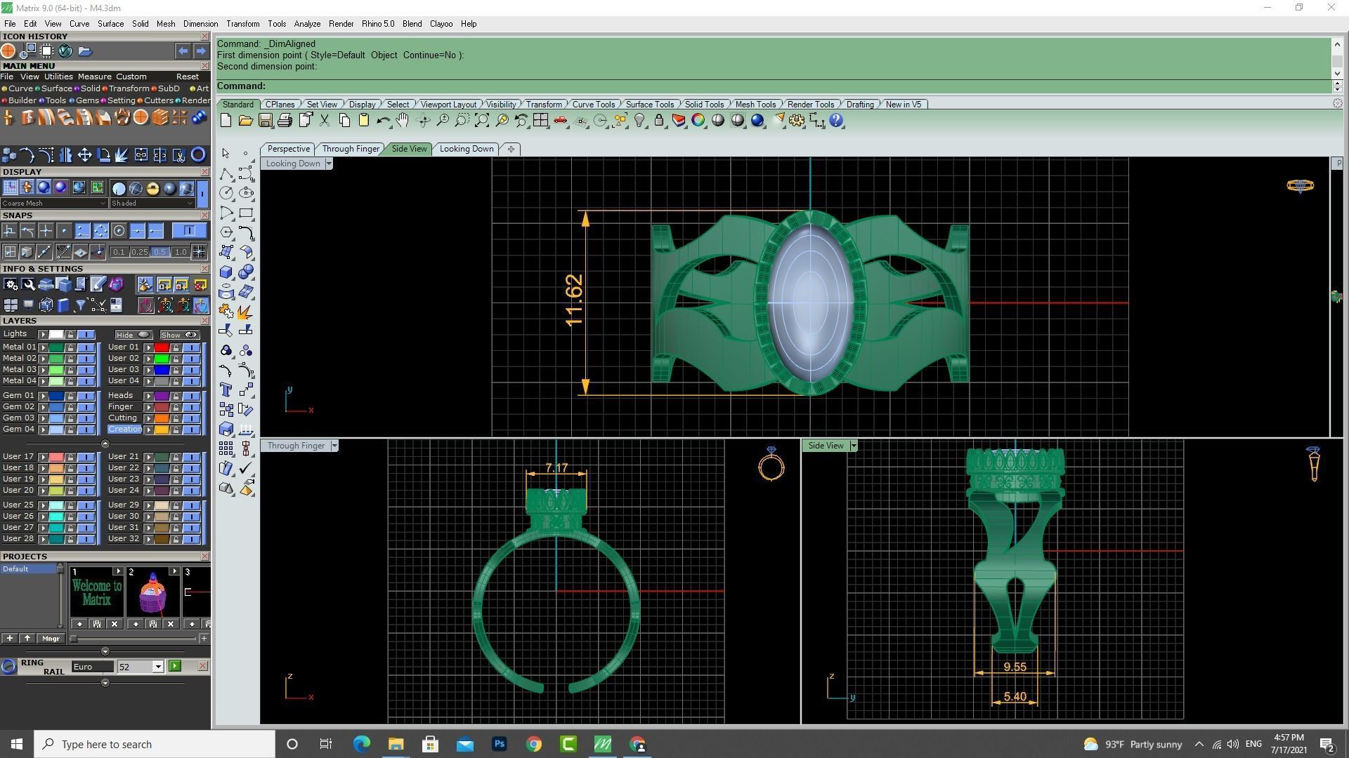
Task: Click the Print icon in Standard toolbar
Action: point(285,121)
